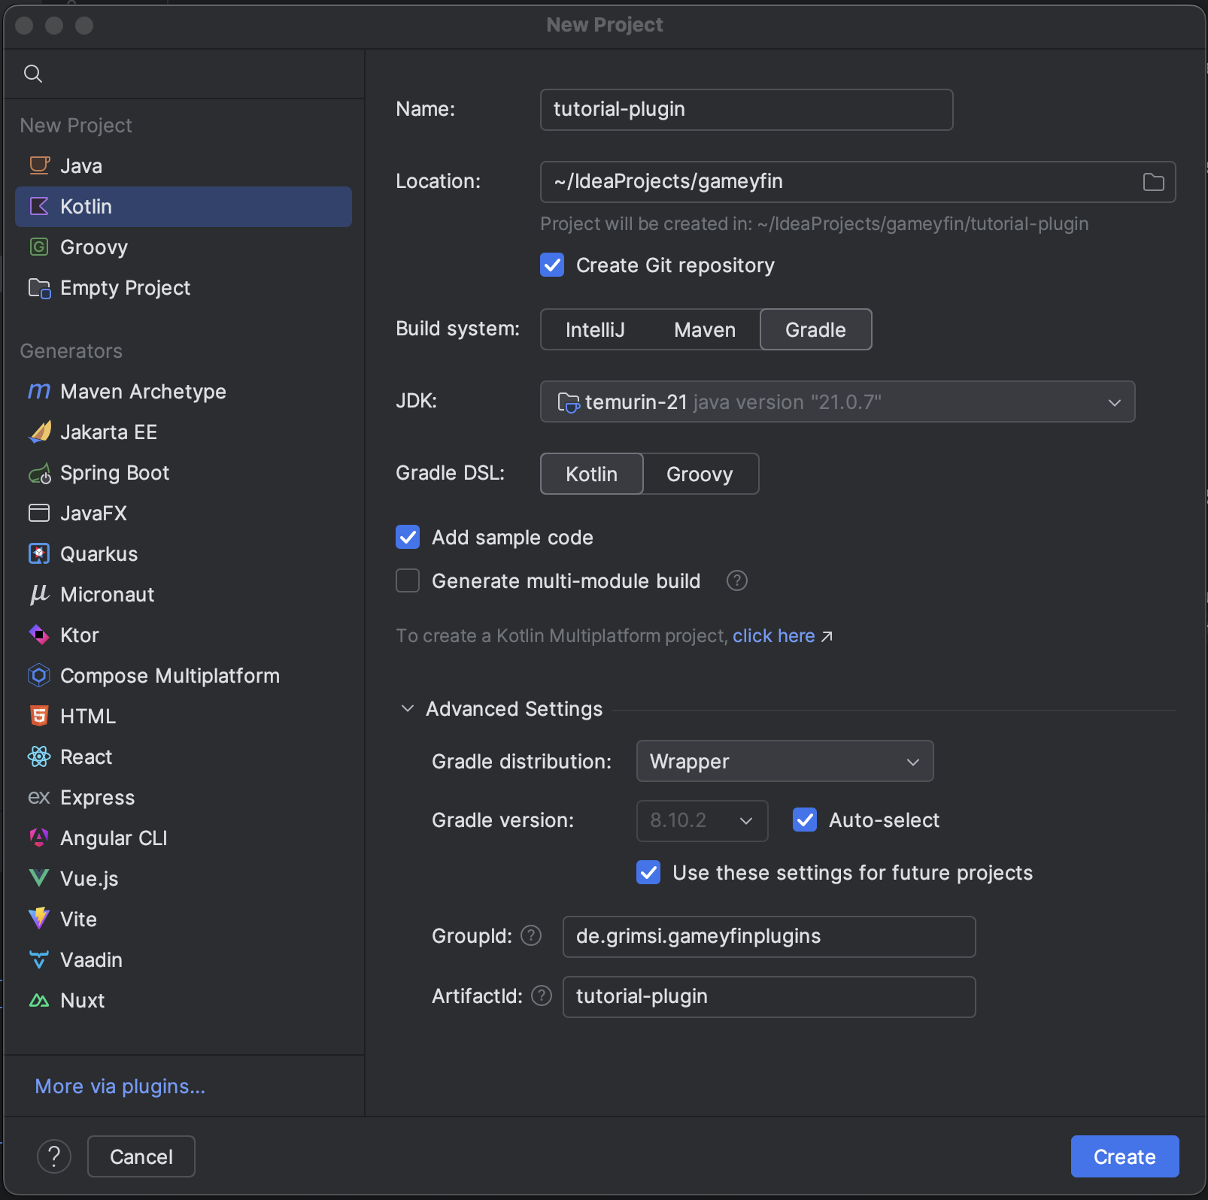
Task: Choose Gradle build system
Action: pyautogui.click(x=816, y=329)
